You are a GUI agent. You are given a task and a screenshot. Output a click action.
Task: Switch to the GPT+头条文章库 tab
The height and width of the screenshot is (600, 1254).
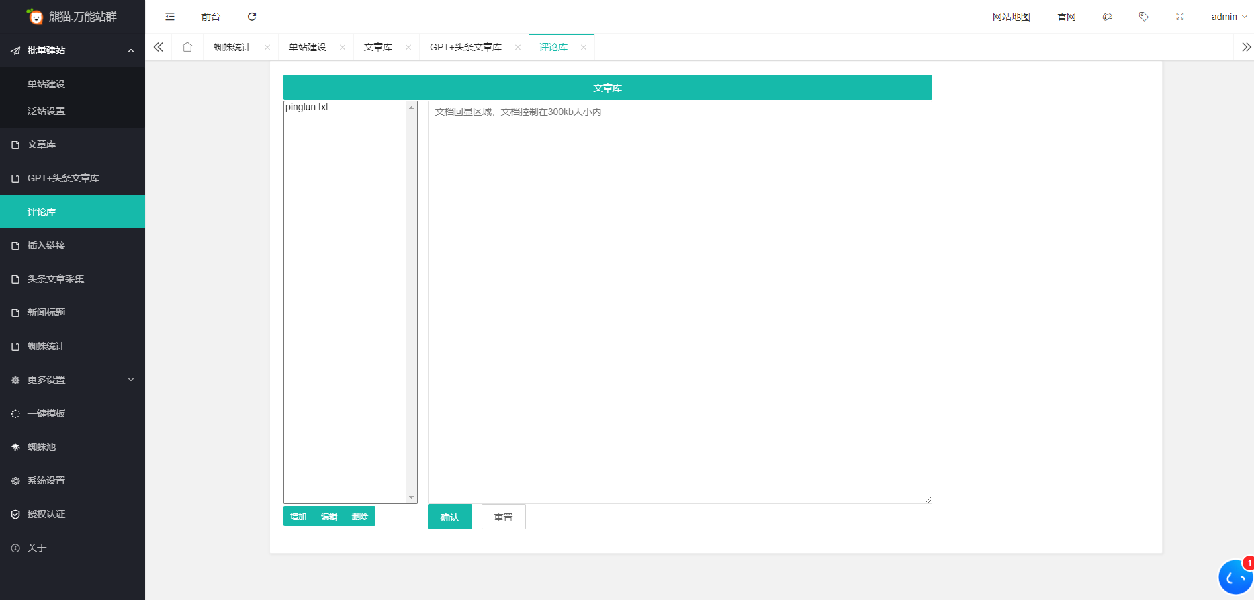[466, 47]
